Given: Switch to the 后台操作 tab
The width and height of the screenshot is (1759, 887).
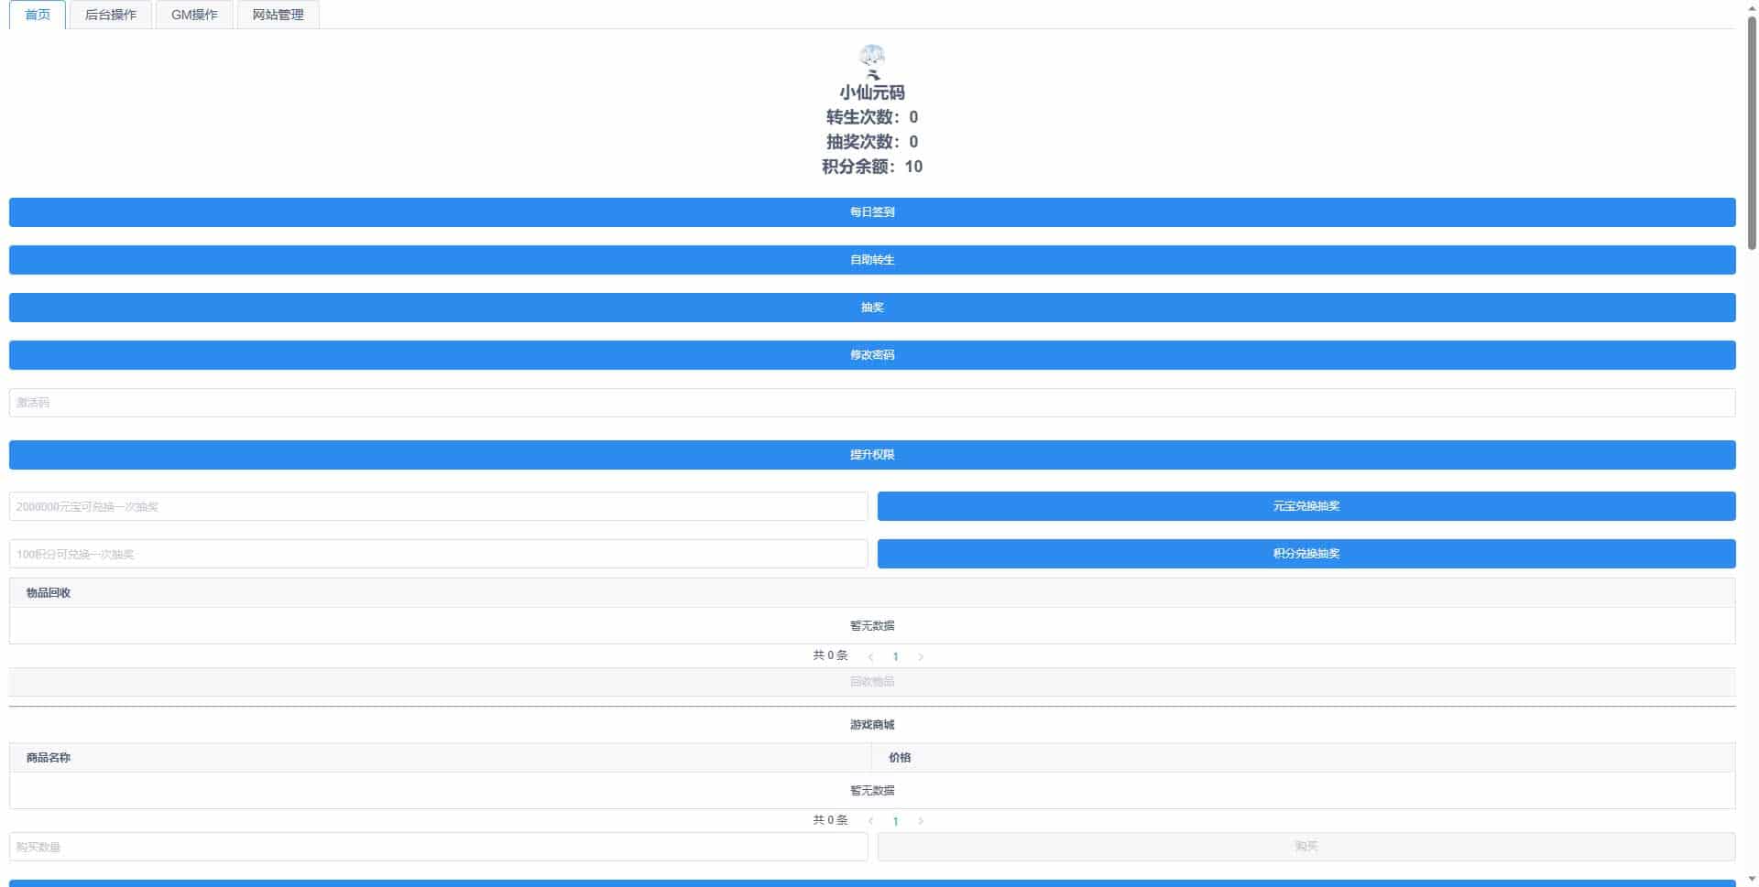Looking at the screenshot, I should [x=111, y=15].
